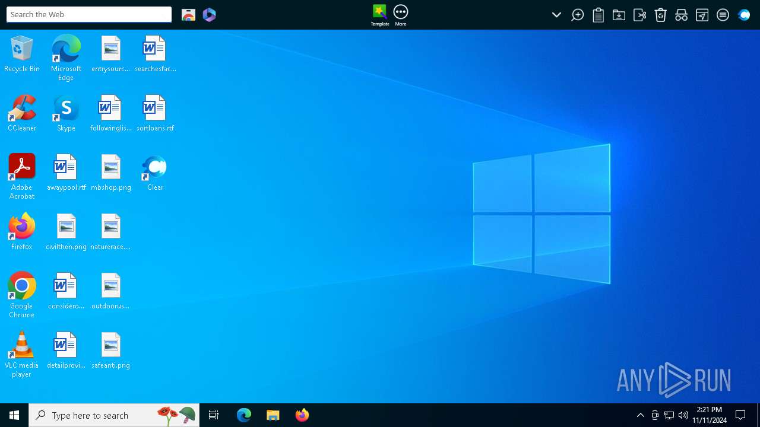Click the Search the Web input field
The height and width of the screenshot is (427, 760).
coord(89,14)
